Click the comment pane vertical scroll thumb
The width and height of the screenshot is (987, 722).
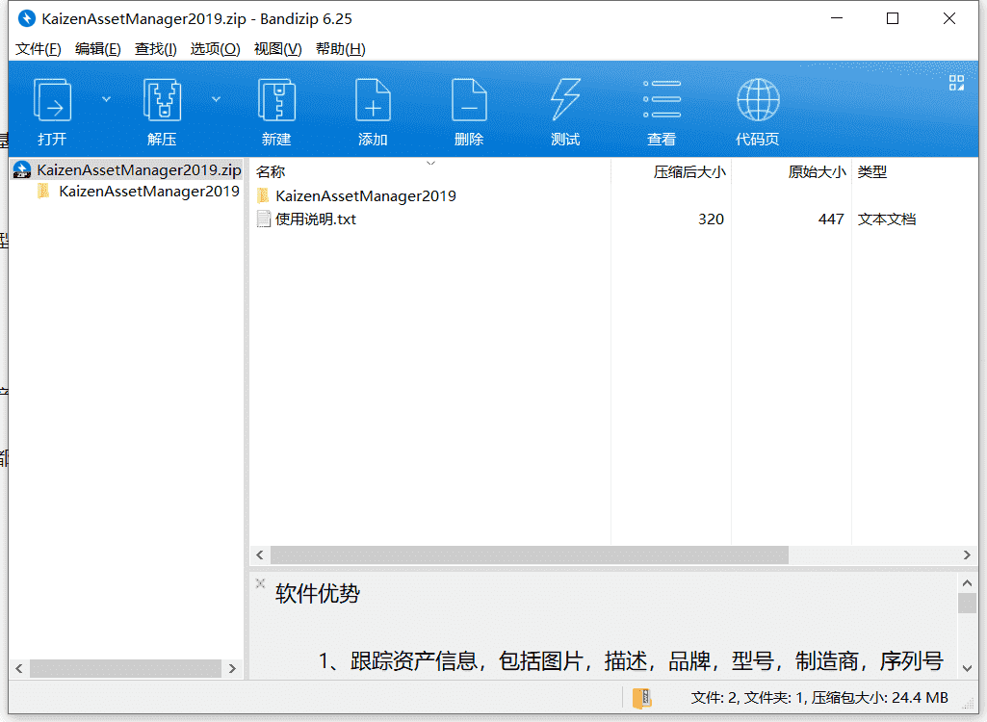click(967, 603)
